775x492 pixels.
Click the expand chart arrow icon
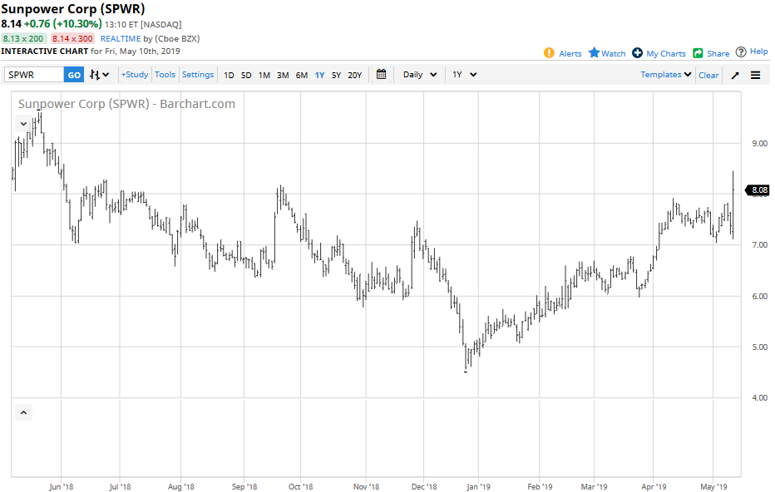point(735,75)
